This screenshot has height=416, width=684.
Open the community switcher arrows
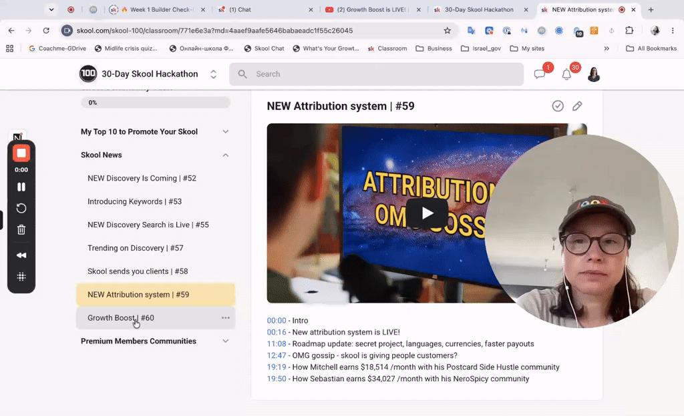(x=213, y=74)
